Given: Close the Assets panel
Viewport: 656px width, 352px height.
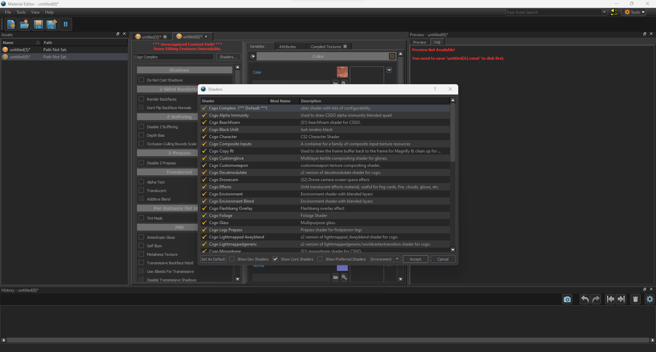Looking at the screenshot, I should tap(124, 34).
